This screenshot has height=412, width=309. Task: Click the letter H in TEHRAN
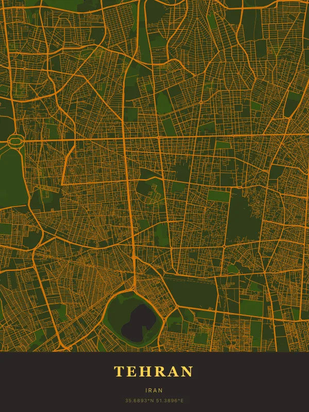[146, 371]
